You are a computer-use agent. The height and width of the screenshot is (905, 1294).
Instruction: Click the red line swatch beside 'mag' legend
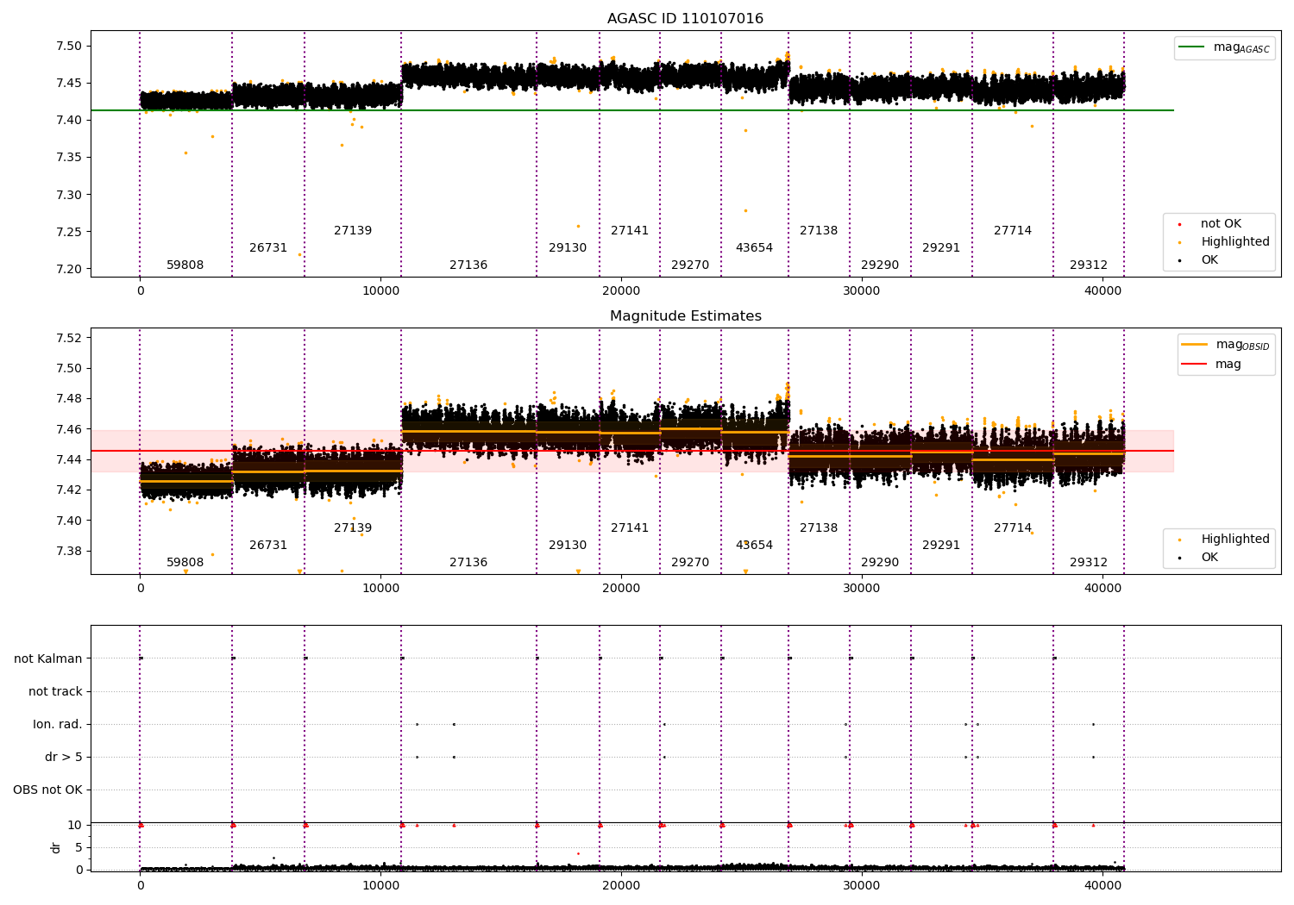[1195, 365]
